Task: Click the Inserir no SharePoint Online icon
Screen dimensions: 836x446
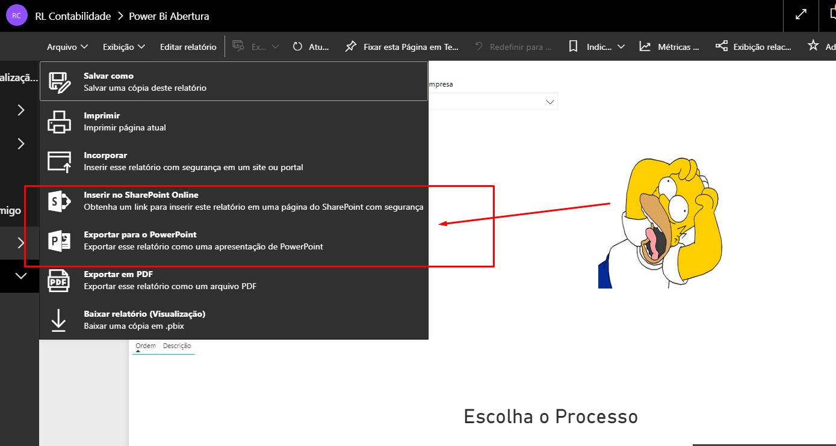Action: [x=58, y=200]
